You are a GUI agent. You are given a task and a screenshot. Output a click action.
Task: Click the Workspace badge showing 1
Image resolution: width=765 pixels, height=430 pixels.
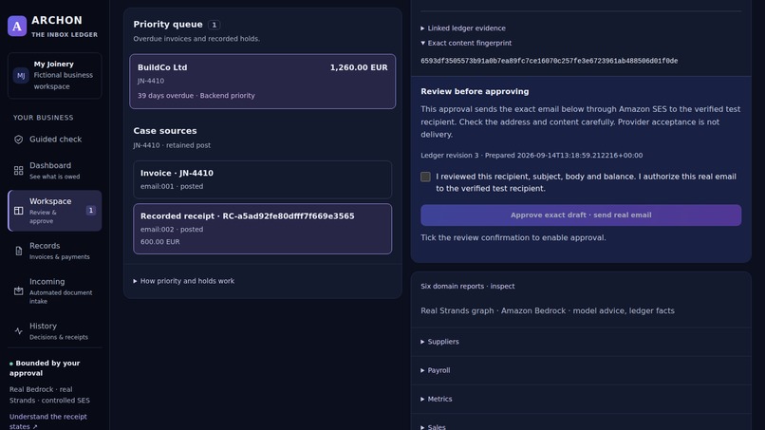tap(91, 211)
